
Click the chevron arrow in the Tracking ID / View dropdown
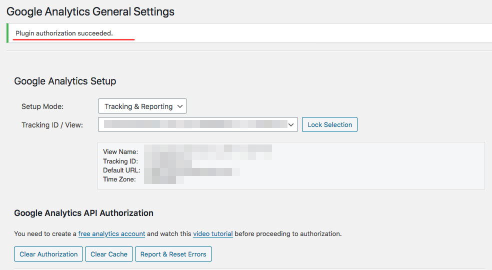[291, 125]
